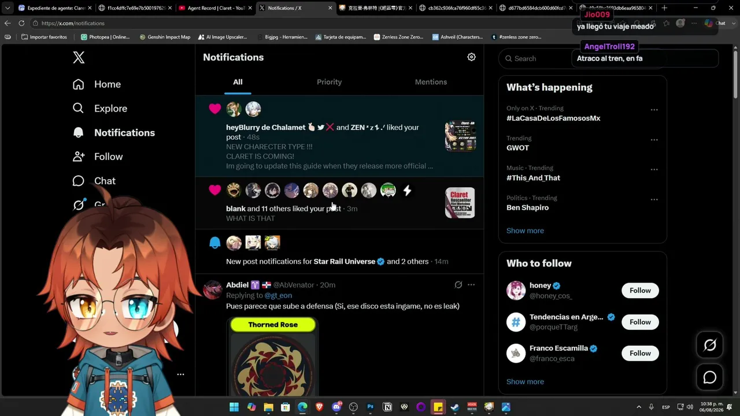
Task: Switch to the All notifications tab
Action: 238,82
